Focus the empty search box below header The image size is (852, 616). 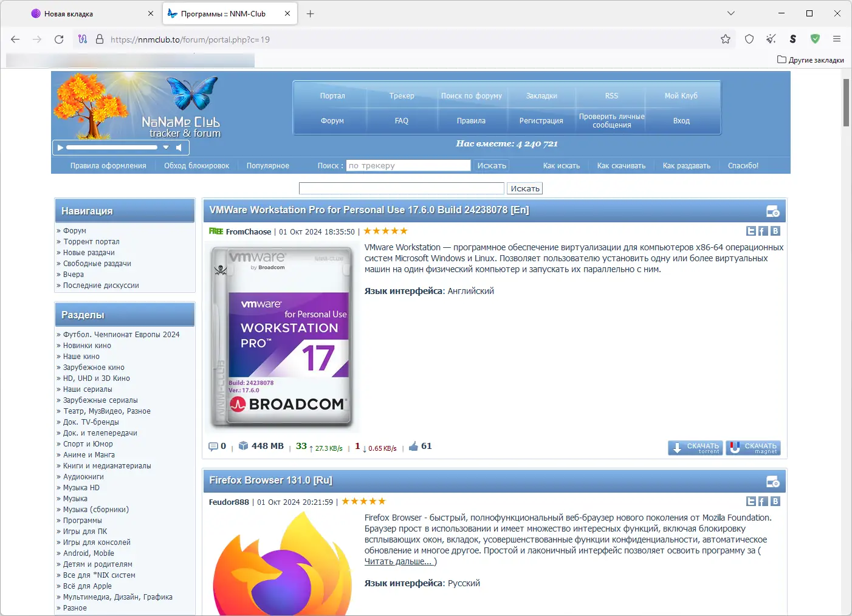click(402, 188)
